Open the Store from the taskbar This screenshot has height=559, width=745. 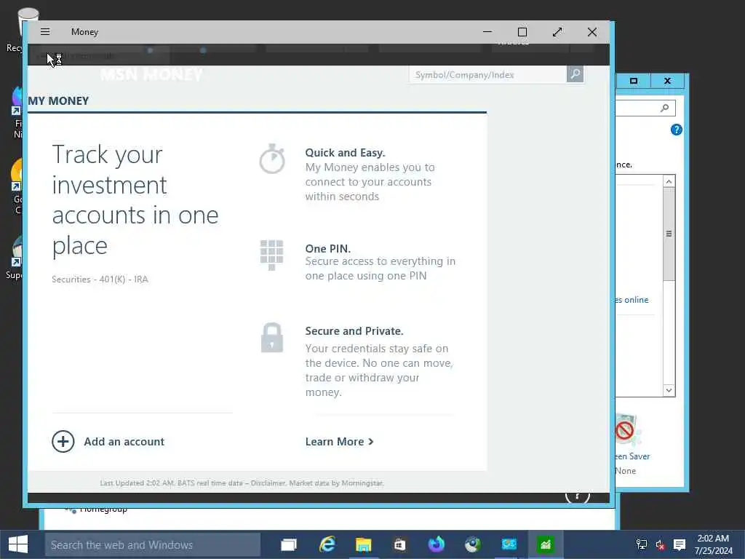click(x=399, y=544)
